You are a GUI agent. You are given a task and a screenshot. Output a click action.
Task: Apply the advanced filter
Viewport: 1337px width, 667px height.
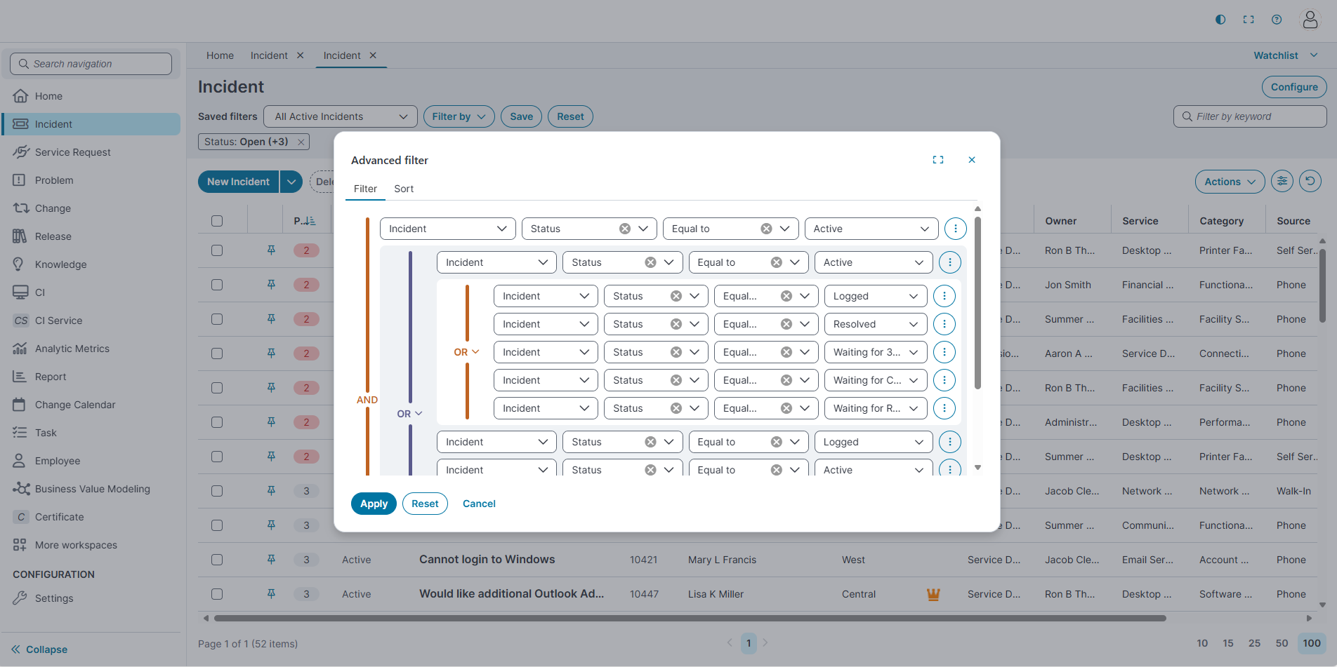click(x=374, y=504)
